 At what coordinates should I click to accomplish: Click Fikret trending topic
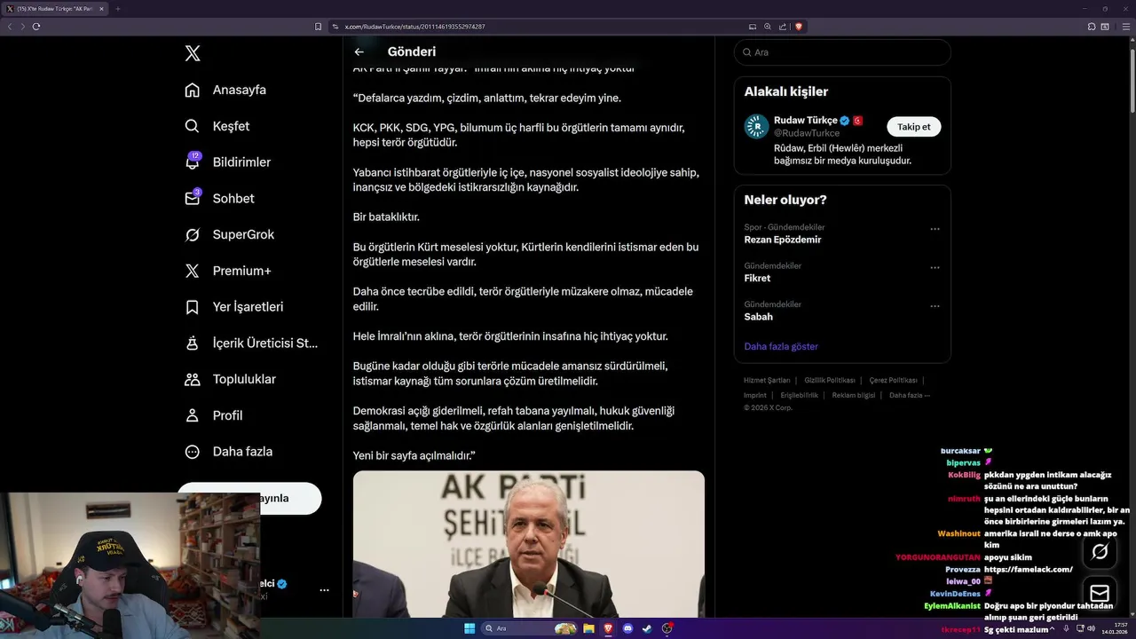click(757, 278)
